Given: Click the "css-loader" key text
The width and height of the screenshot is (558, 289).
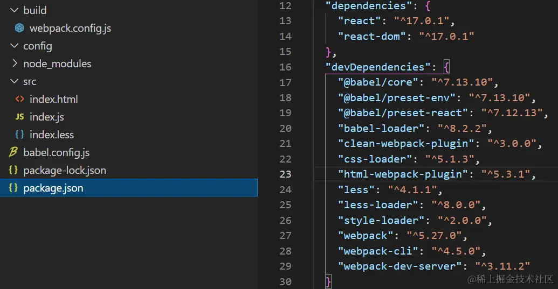Looking at the screenshot, I should 375,159.
